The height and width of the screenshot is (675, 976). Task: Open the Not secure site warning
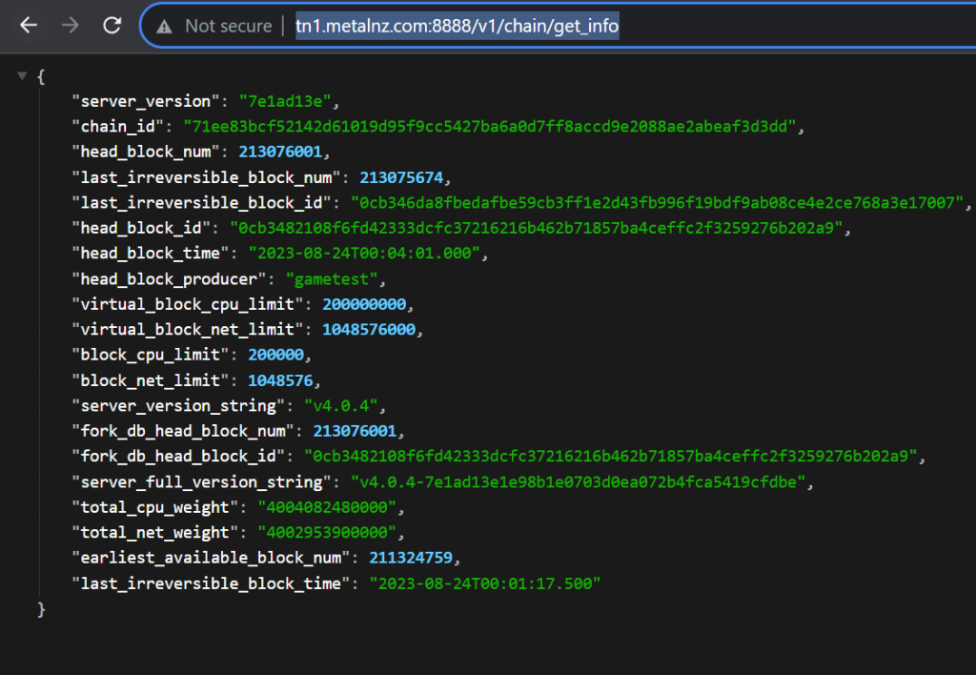(x=164, y=26)
